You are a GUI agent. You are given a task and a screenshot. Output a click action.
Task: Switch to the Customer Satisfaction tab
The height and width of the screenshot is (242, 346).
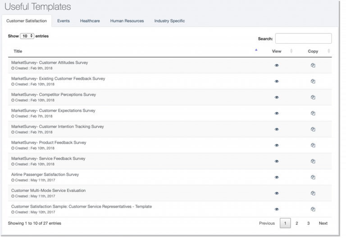pos(27,21)
